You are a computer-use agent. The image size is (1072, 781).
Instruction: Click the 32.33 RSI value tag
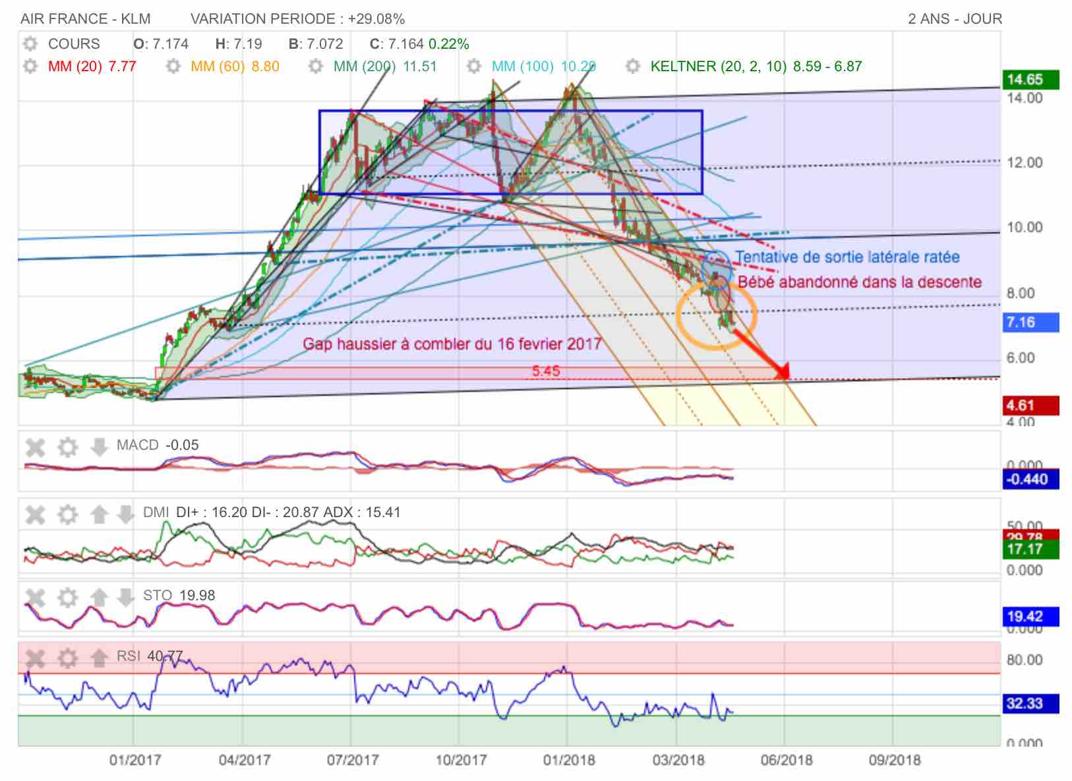(1030, 703)
